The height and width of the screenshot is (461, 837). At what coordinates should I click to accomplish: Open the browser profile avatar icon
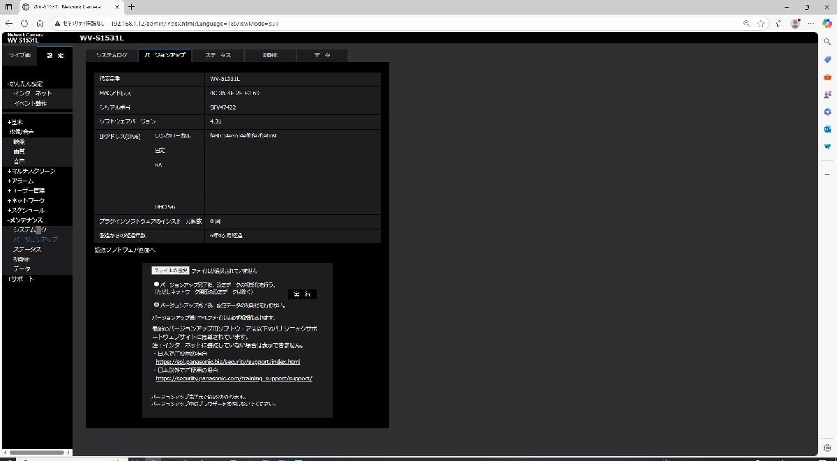[795, 23]
